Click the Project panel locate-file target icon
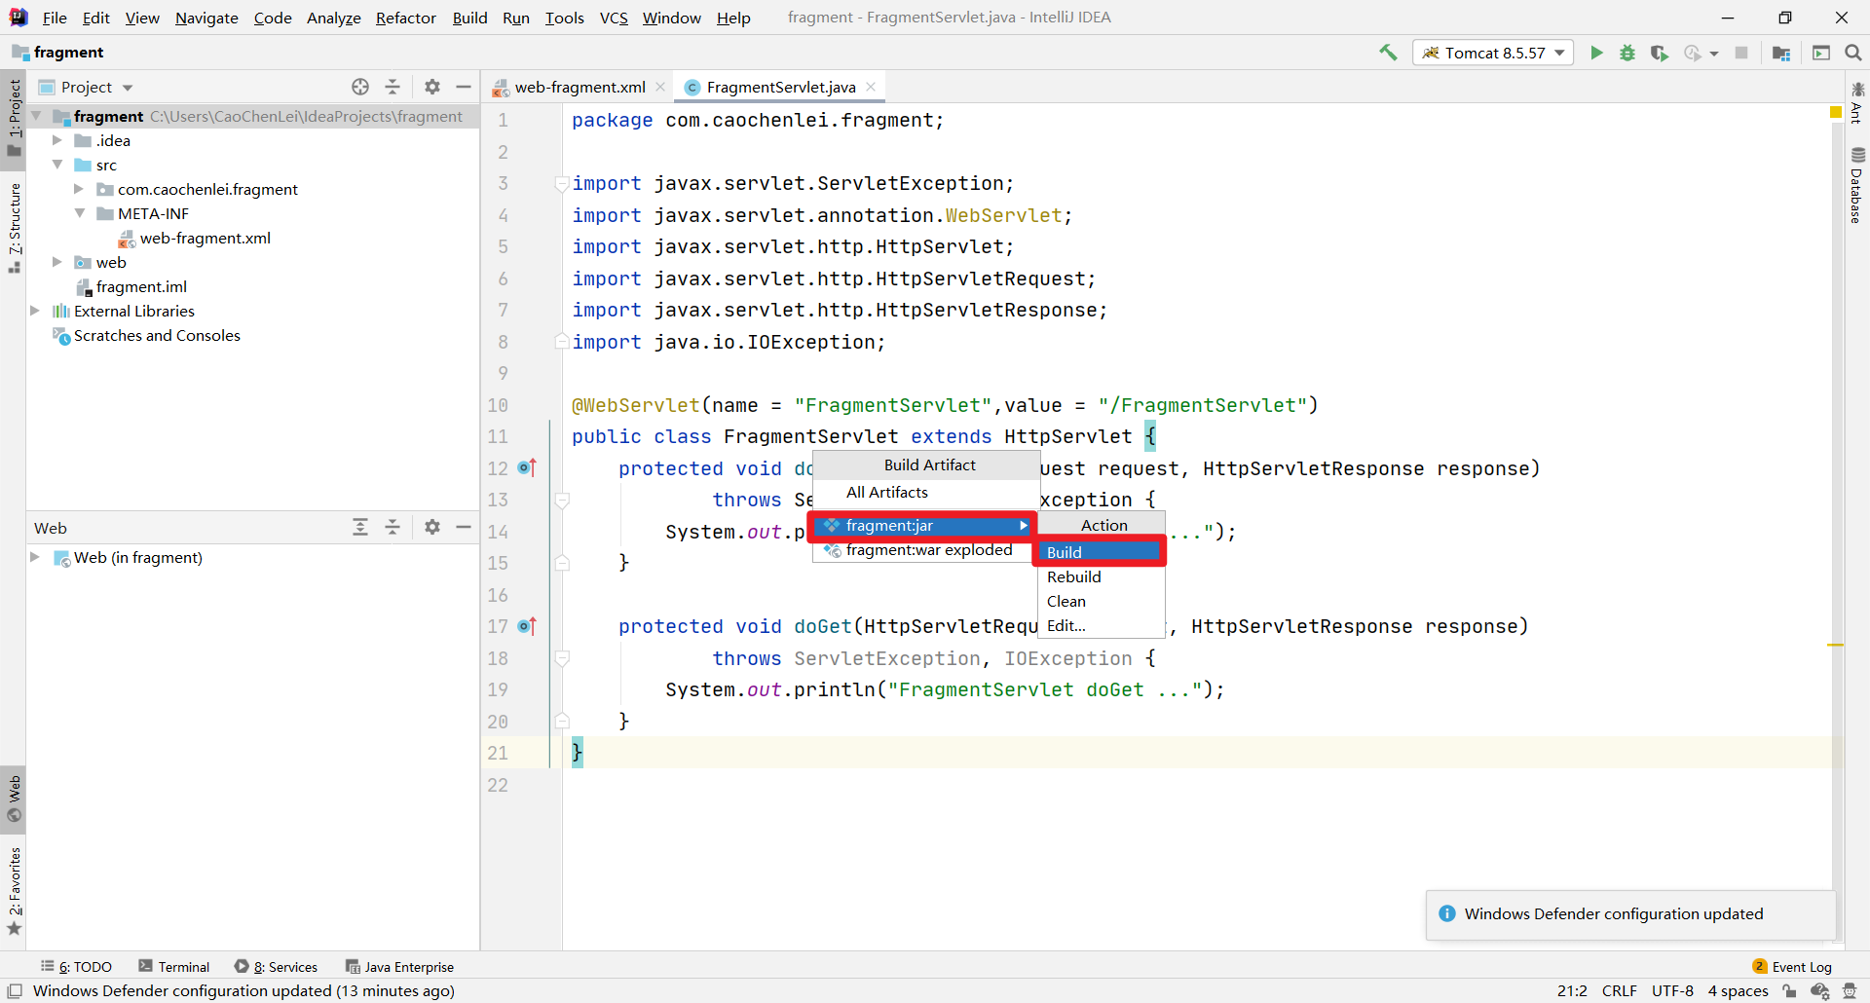This screenshot has height=1003, width=1870. pos(360,87)
